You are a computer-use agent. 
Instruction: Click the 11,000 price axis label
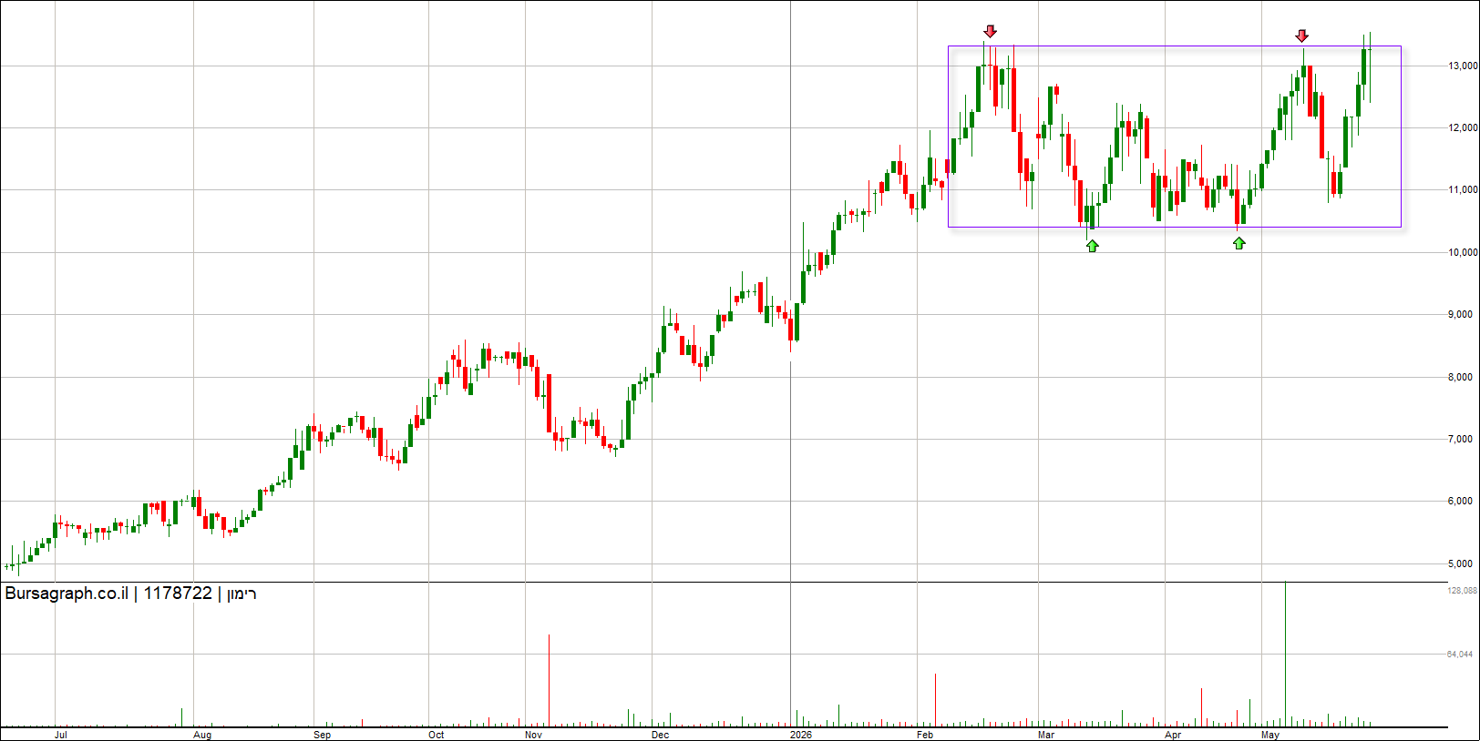coord(1463,190)
